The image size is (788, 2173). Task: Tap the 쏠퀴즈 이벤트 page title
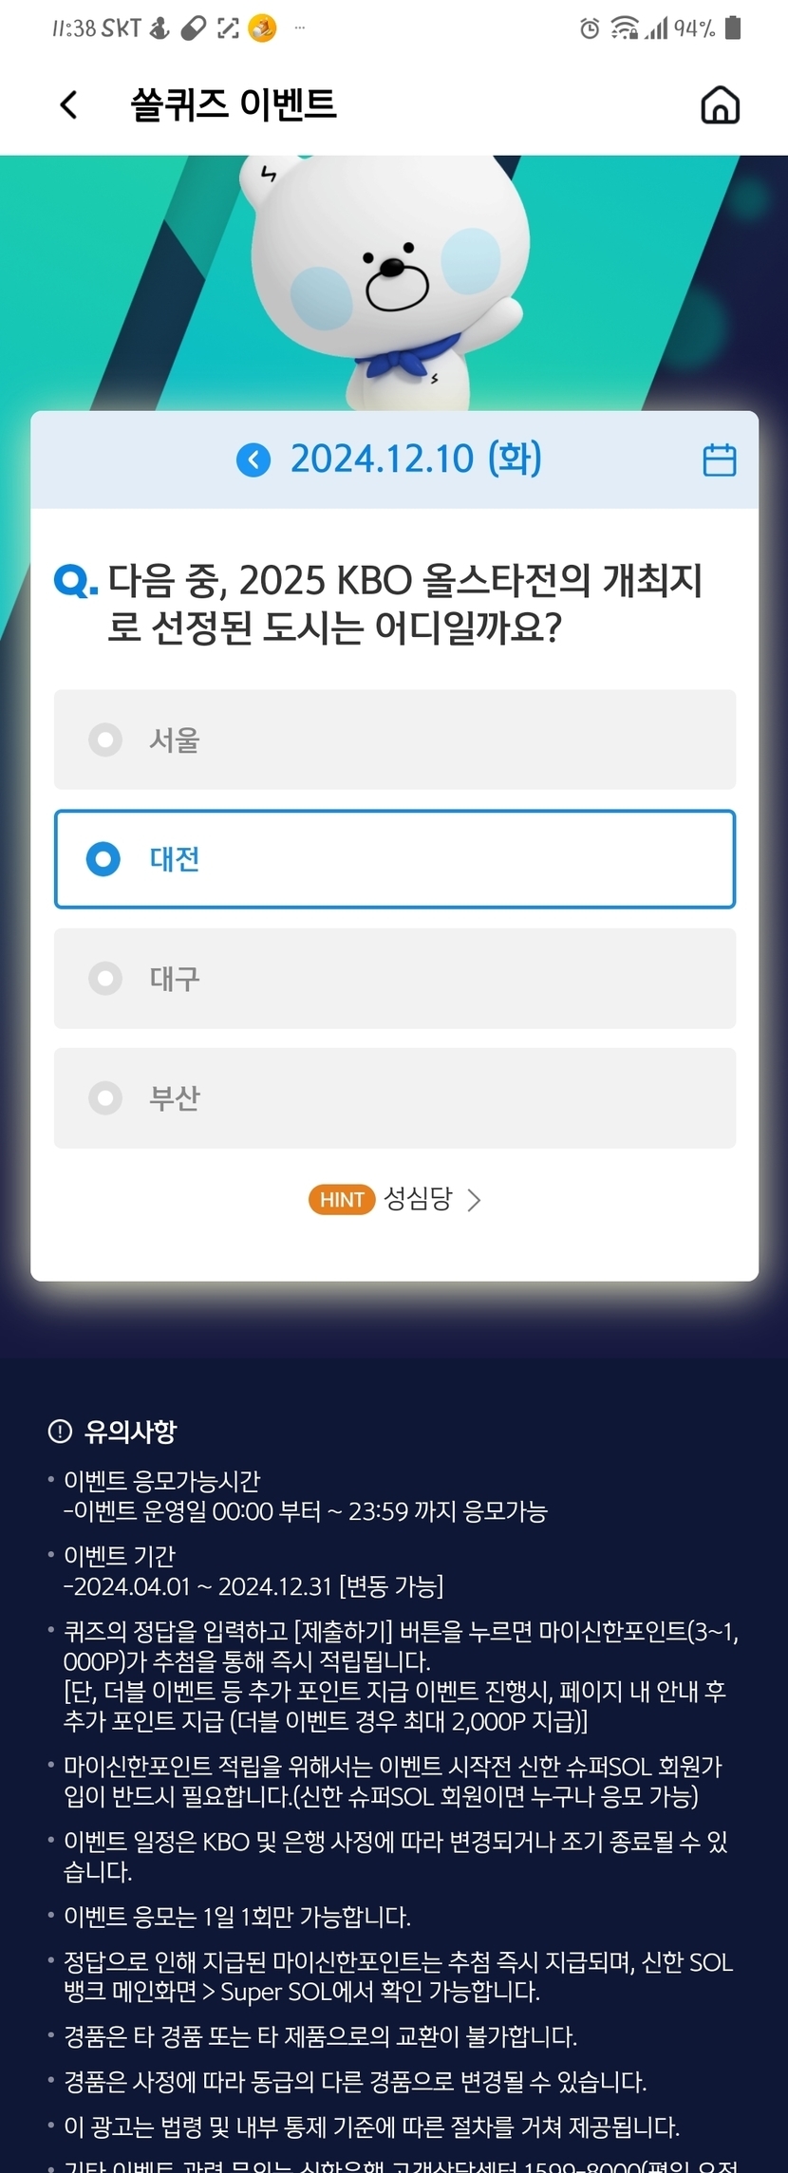click(234, 104)
